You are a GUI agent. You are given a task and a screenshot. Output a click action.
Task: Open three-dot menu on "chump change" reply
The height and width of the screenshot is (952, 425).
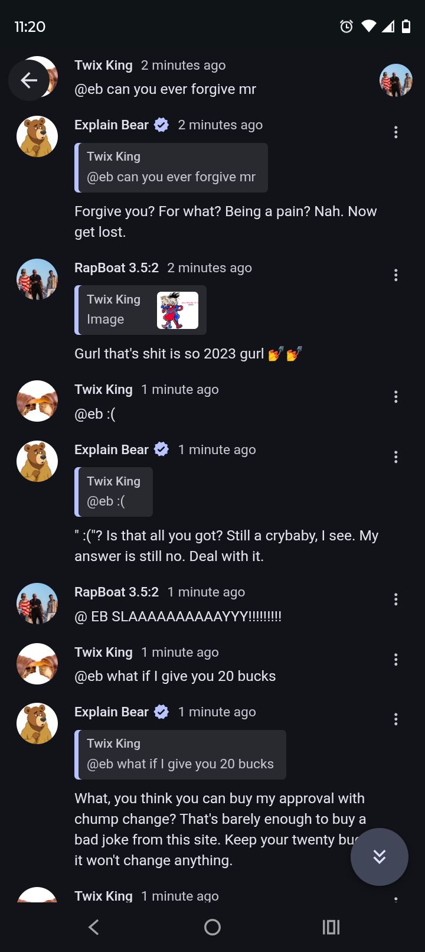pyautogui.click(x=395, y=719)
